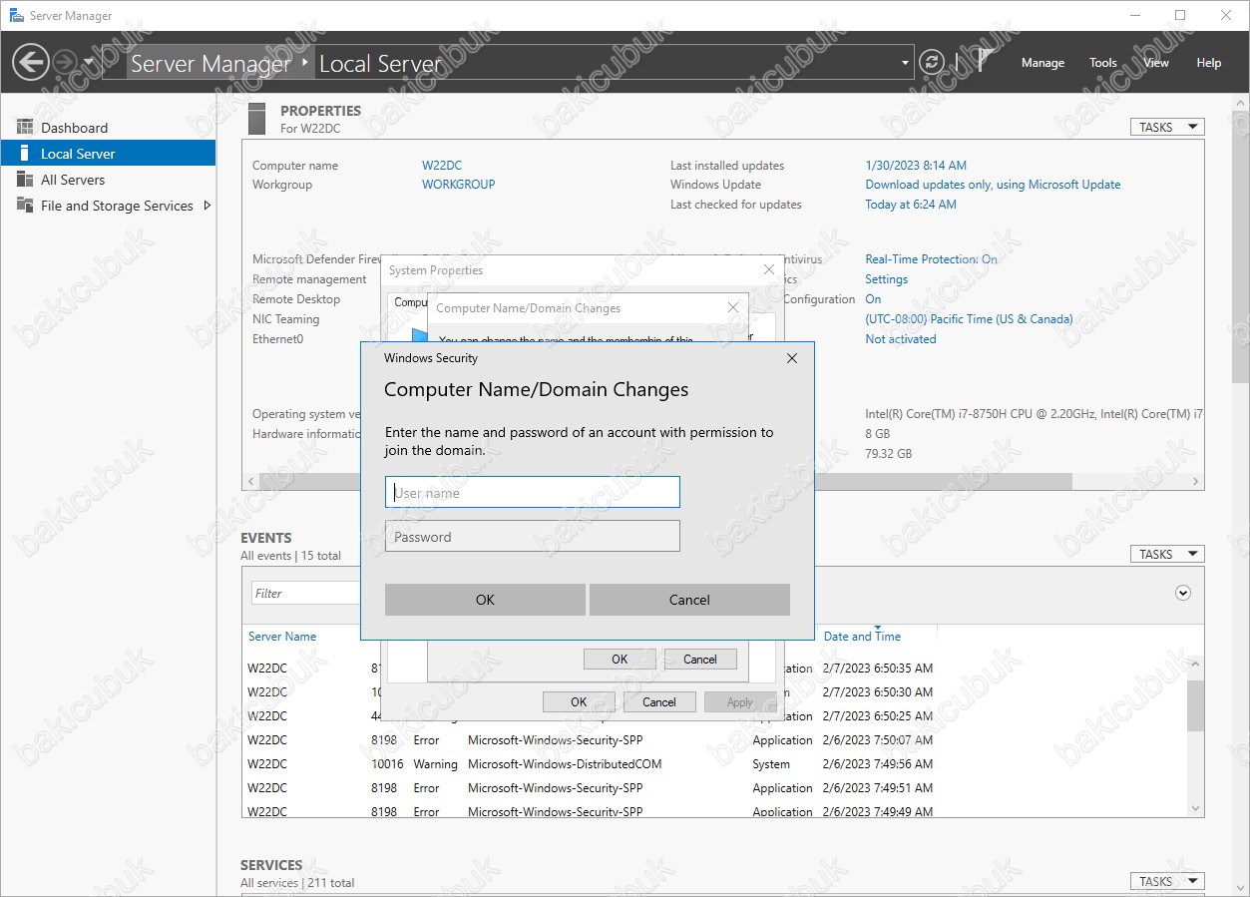Expand File and Storage Services submenu arrow

coord(208,206)
